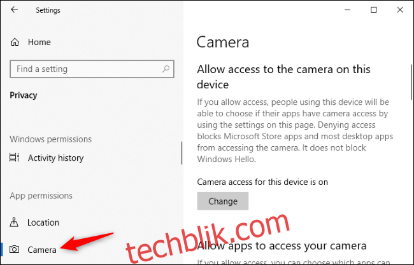Focus the Find a setting field
The image size is (414, 265).
coord(92,69)
